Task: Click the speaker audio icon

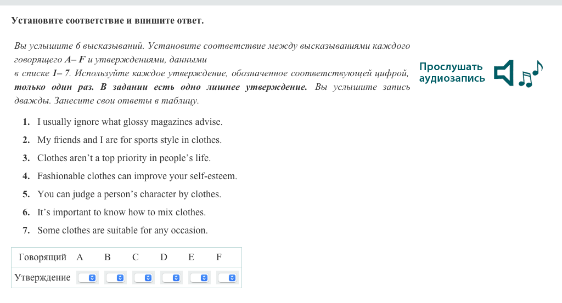Action: 503,73
